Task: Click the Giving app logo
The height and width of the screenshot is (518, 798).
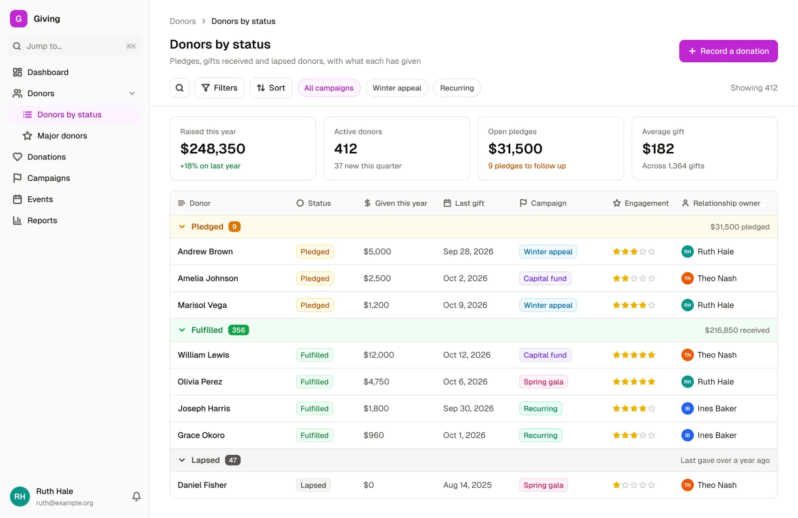Action: [x=18, y=19]
